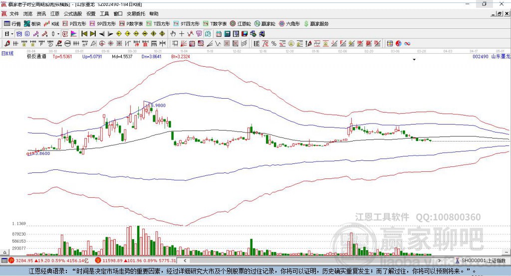The height and width of the screenshot is (276, 511).
Task: Click the gold 金 circle icon
Action: pyautogui.click(x=291, y=43)
